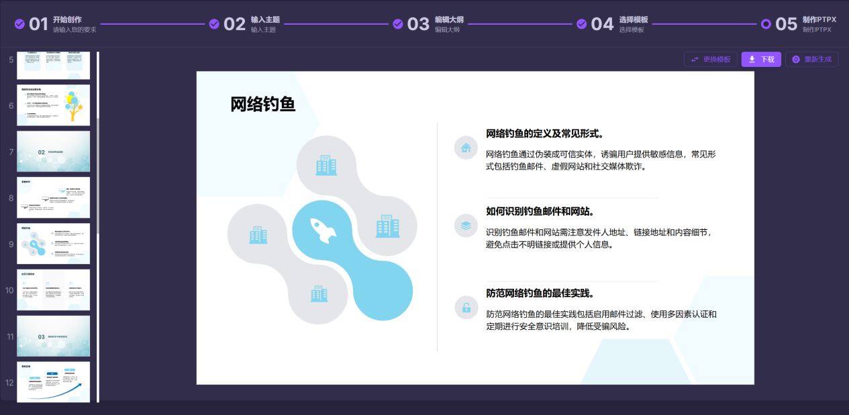Click the step 01 checkmark circle
Image resolution: width=849 pixels, height=415 pixels.
(x=19, y=24)
